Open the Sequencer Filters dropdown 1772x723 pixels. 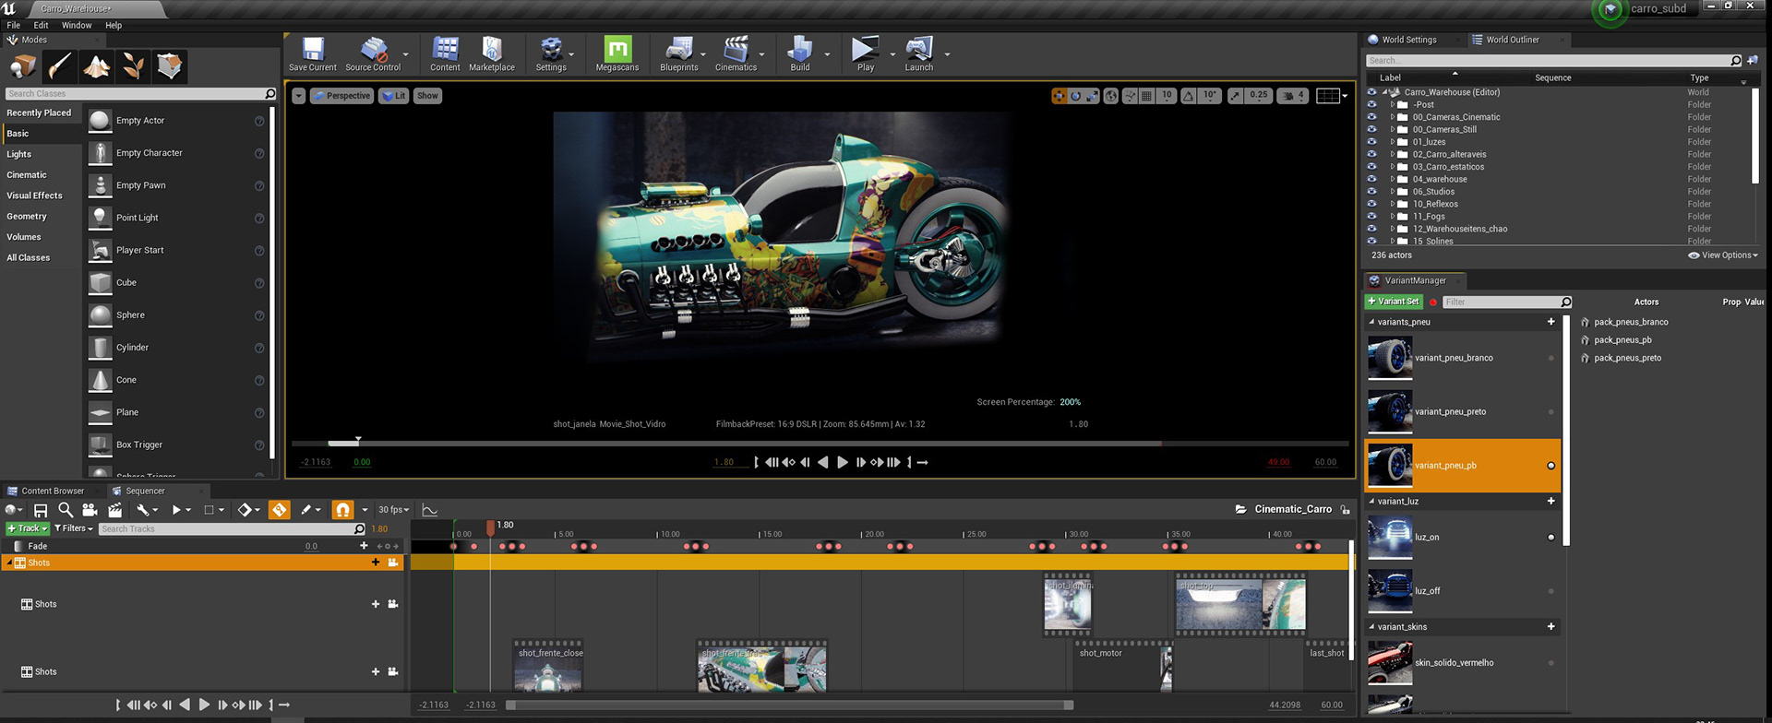click(x=74, y=528)
